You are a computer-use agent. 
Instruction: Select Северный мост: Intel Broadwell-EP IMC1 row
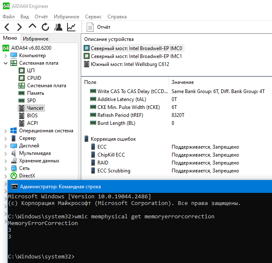[136, 56]
